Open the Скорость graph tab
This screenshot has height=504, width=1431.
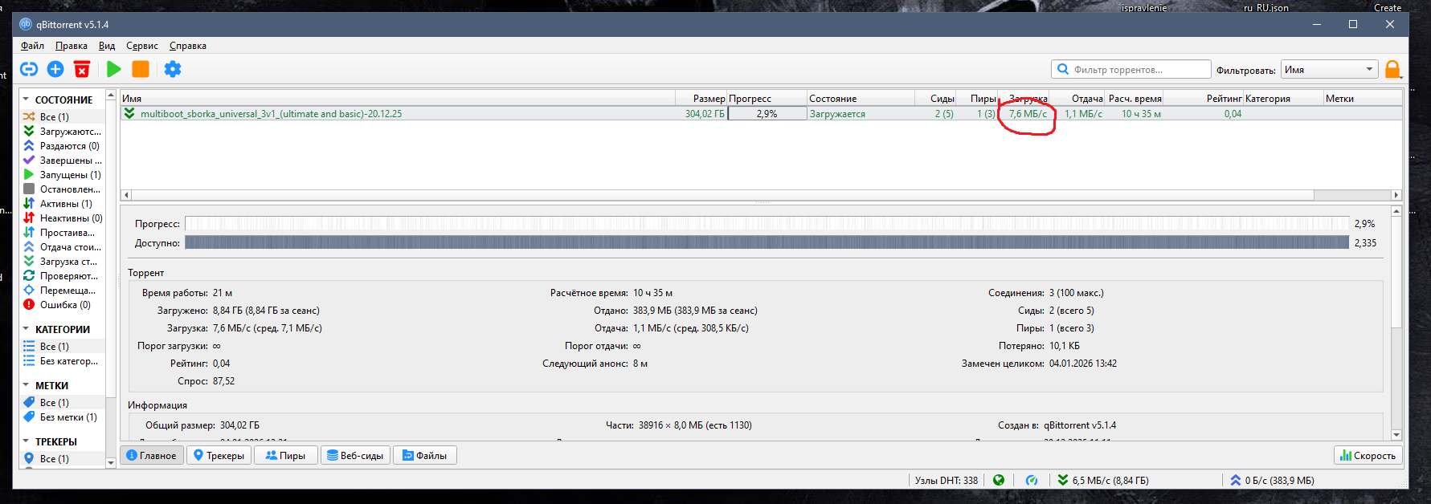click(x=1368, y=455)
